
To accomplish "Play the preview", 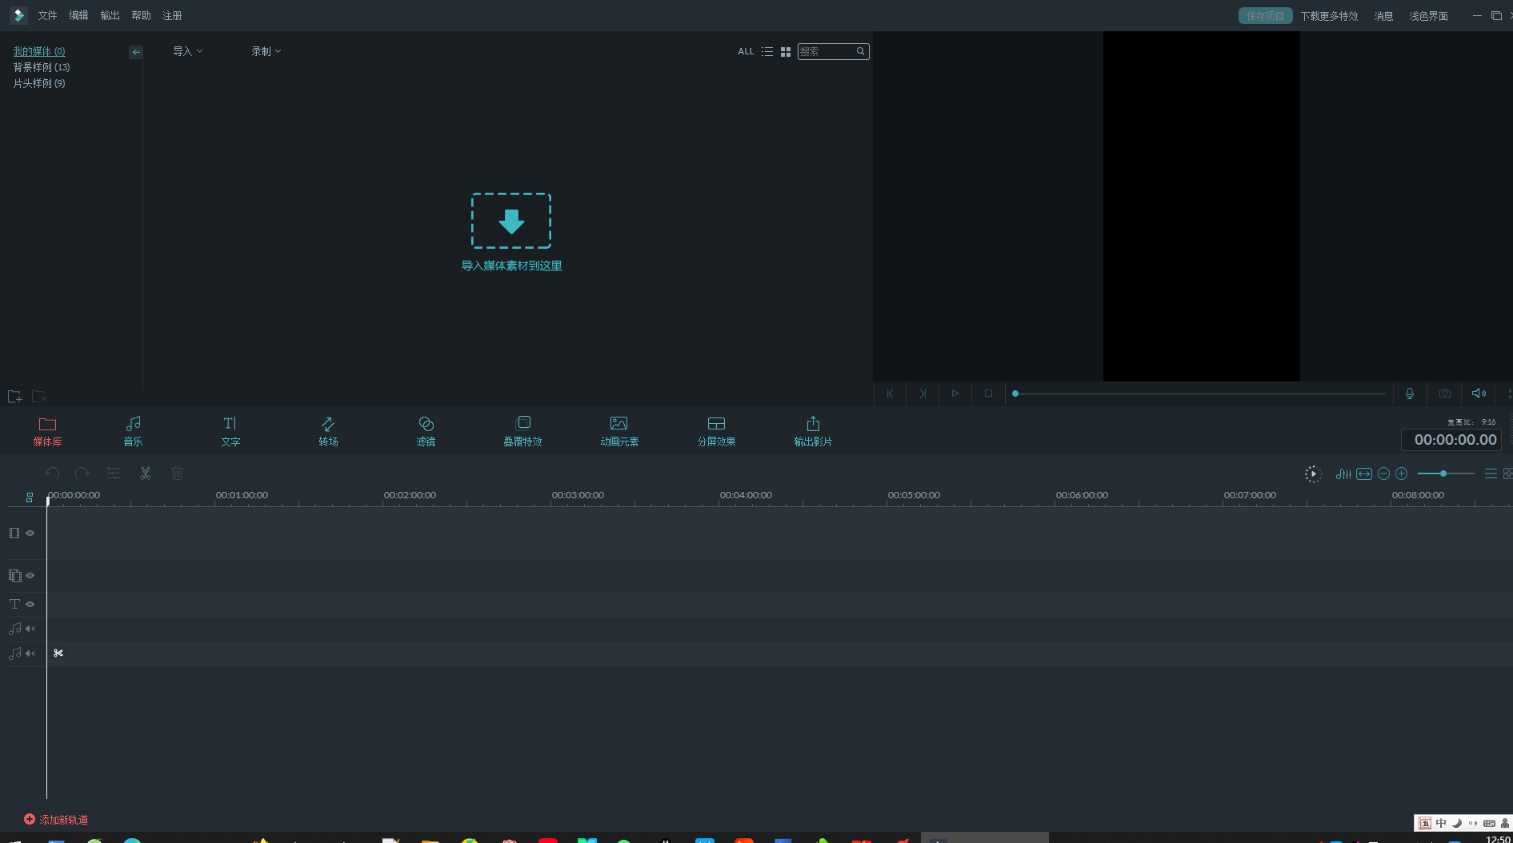I will click(x=955, y=394).
